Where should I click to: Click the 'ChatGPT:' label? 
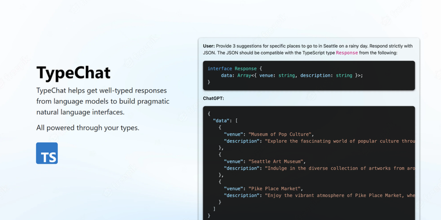click(214, 99)
